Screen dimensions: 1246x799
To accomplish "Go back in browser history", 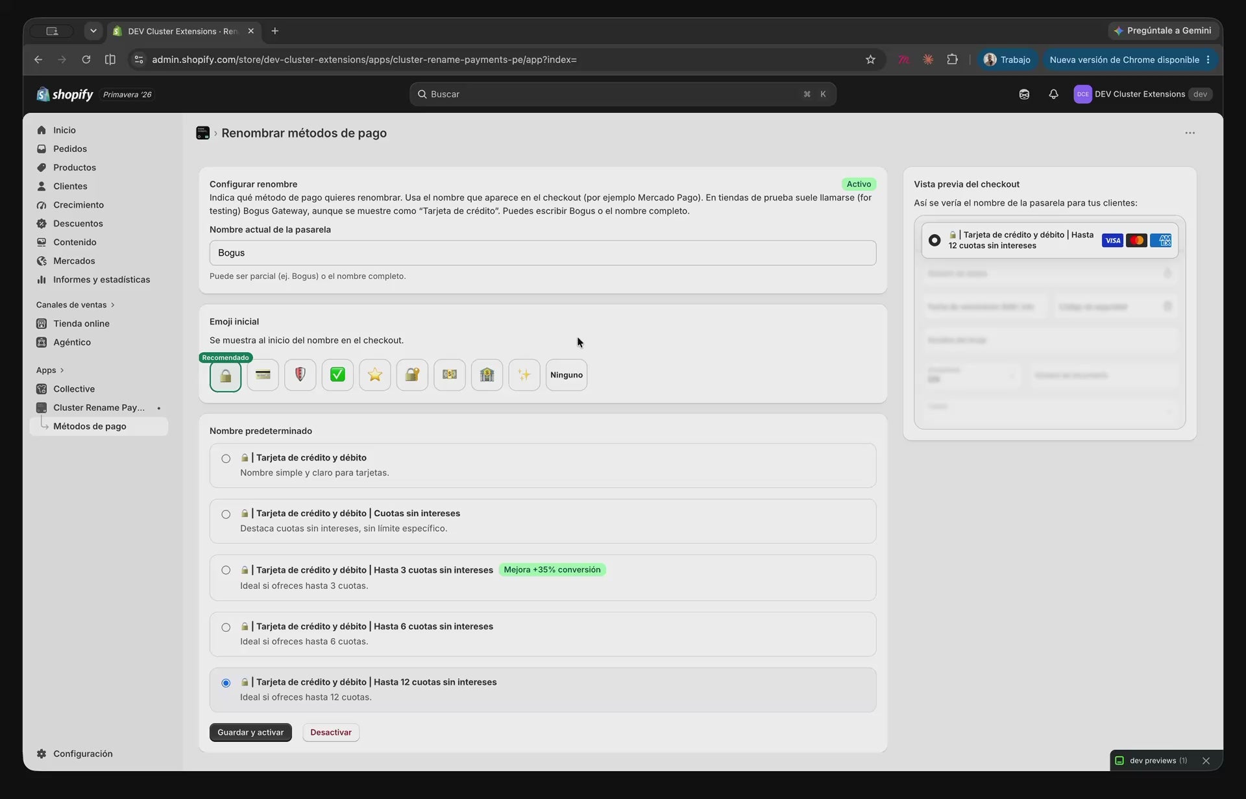I will click(x=38, y=60).
